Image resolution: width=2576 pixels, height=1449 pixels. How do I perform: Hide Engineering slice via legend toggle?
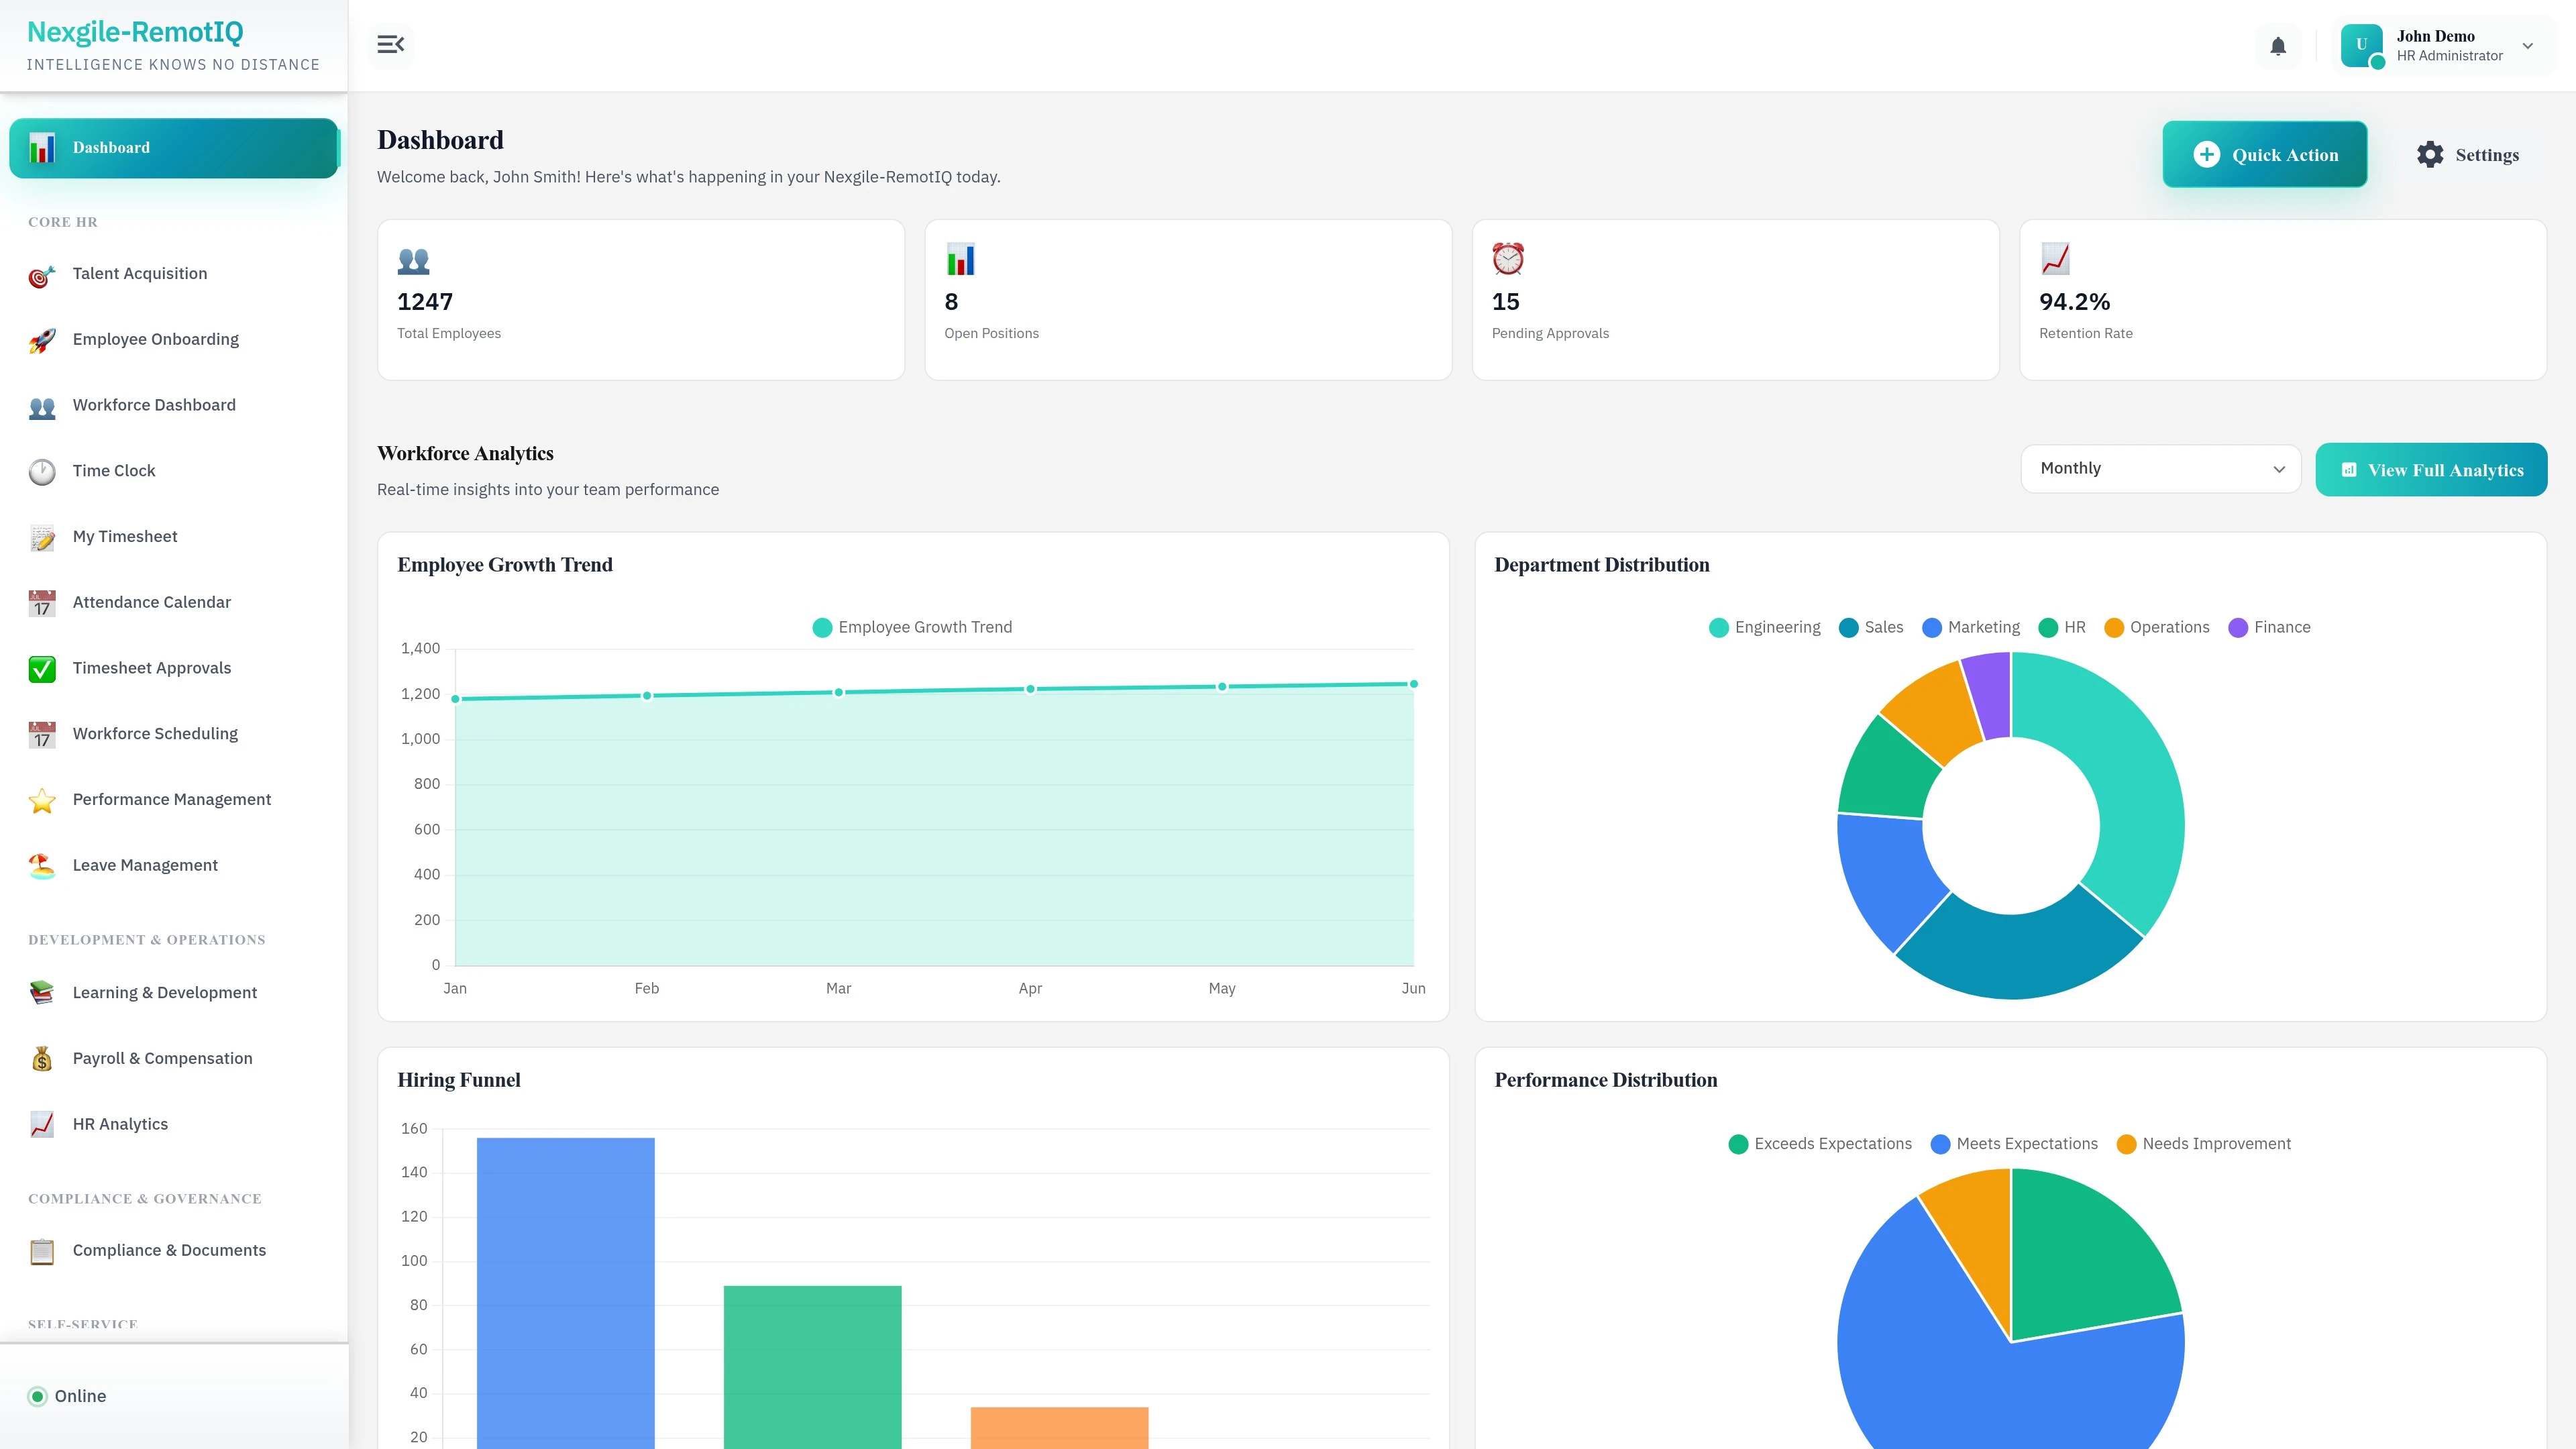tap(1764, 627)
